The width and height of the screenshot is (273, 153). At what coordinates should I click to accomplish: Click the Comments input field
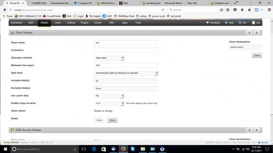(x=126, y=50)
